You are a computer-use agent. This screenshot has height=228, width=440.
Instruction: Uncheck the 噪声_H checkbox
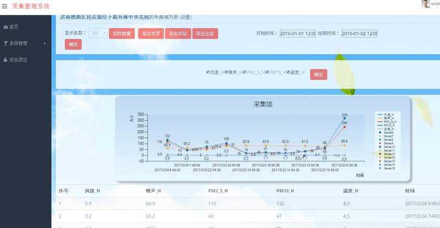pyautogui.click(x=225, y=72)
